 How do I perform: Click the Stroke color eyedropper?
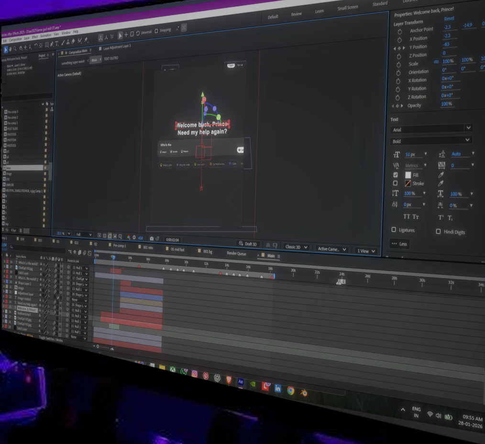click(x=441, y=183)
